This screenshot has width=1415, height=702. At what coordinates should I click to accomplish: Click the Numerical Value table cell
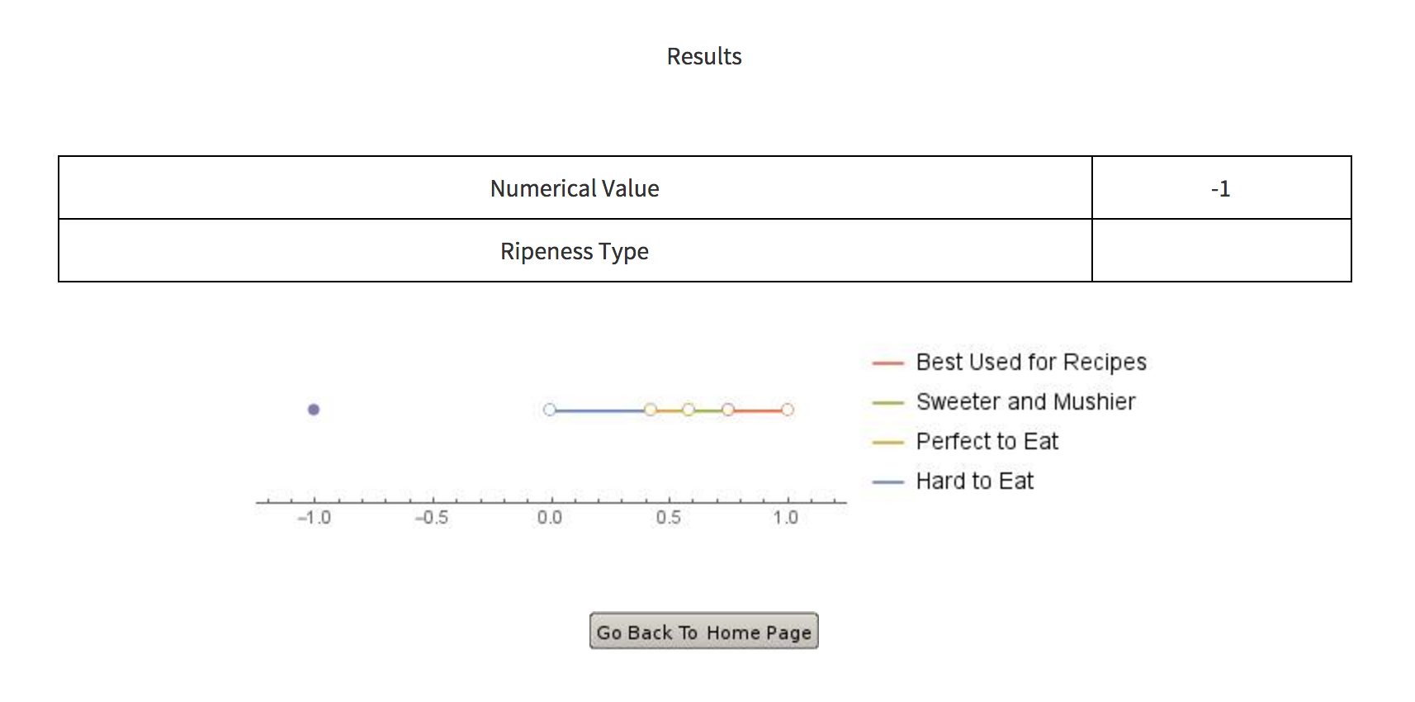(x=575, y=188)
